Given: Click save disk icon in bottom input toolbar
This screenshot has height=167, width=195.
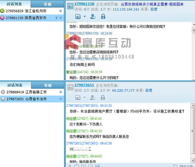Looking at the screenshot, I should pyautogui.click(x=97, y=166).
